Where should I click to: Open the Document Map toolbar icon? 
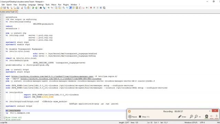coord(77,8)
